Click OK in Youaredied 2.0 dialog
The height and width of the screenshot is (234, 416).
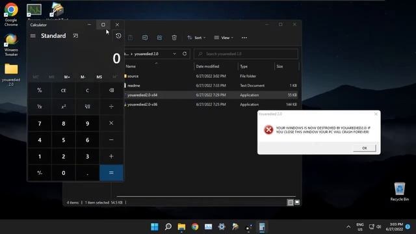365,148
